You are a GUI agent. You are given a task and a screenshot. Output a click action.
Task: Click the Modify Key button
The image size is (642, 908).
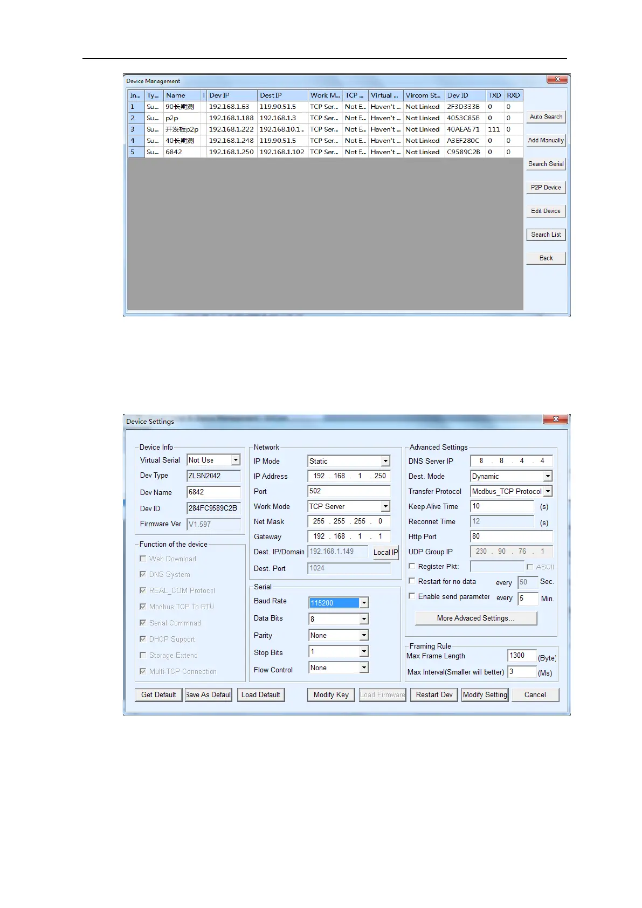point(331,695)
